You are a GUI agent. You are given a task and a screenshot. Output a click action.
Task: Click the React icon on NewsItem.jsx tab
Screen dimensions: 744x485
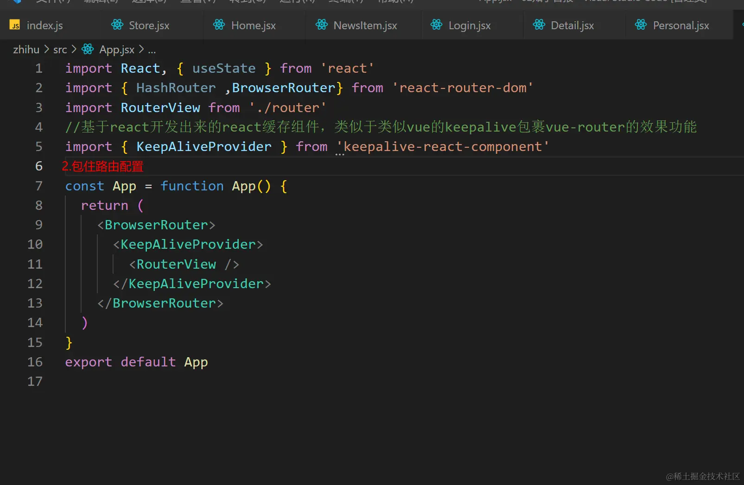pos(321,25)
